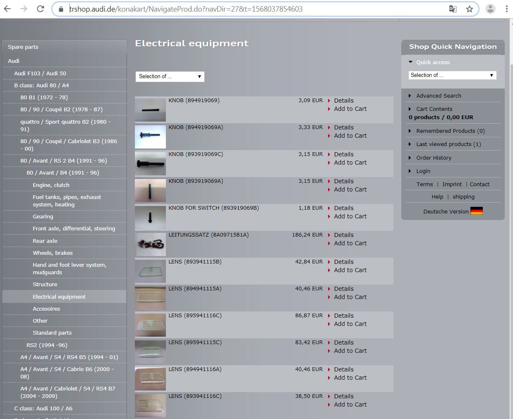
Task: Collapse the Quick access section
Action: pos(432,62)
